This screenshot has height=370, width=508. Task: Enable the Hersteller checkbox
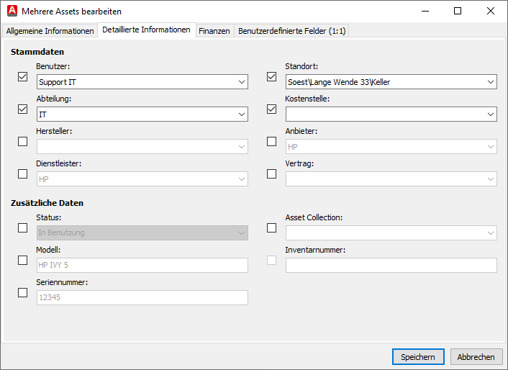[22, 142]
